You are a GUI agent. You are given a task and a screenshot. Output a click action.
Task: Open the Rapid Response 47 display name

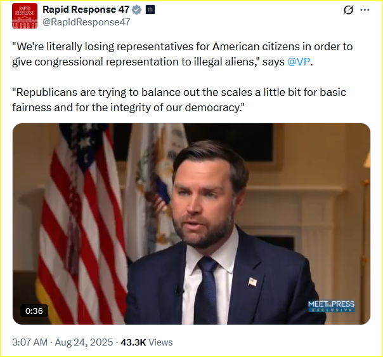86,10
